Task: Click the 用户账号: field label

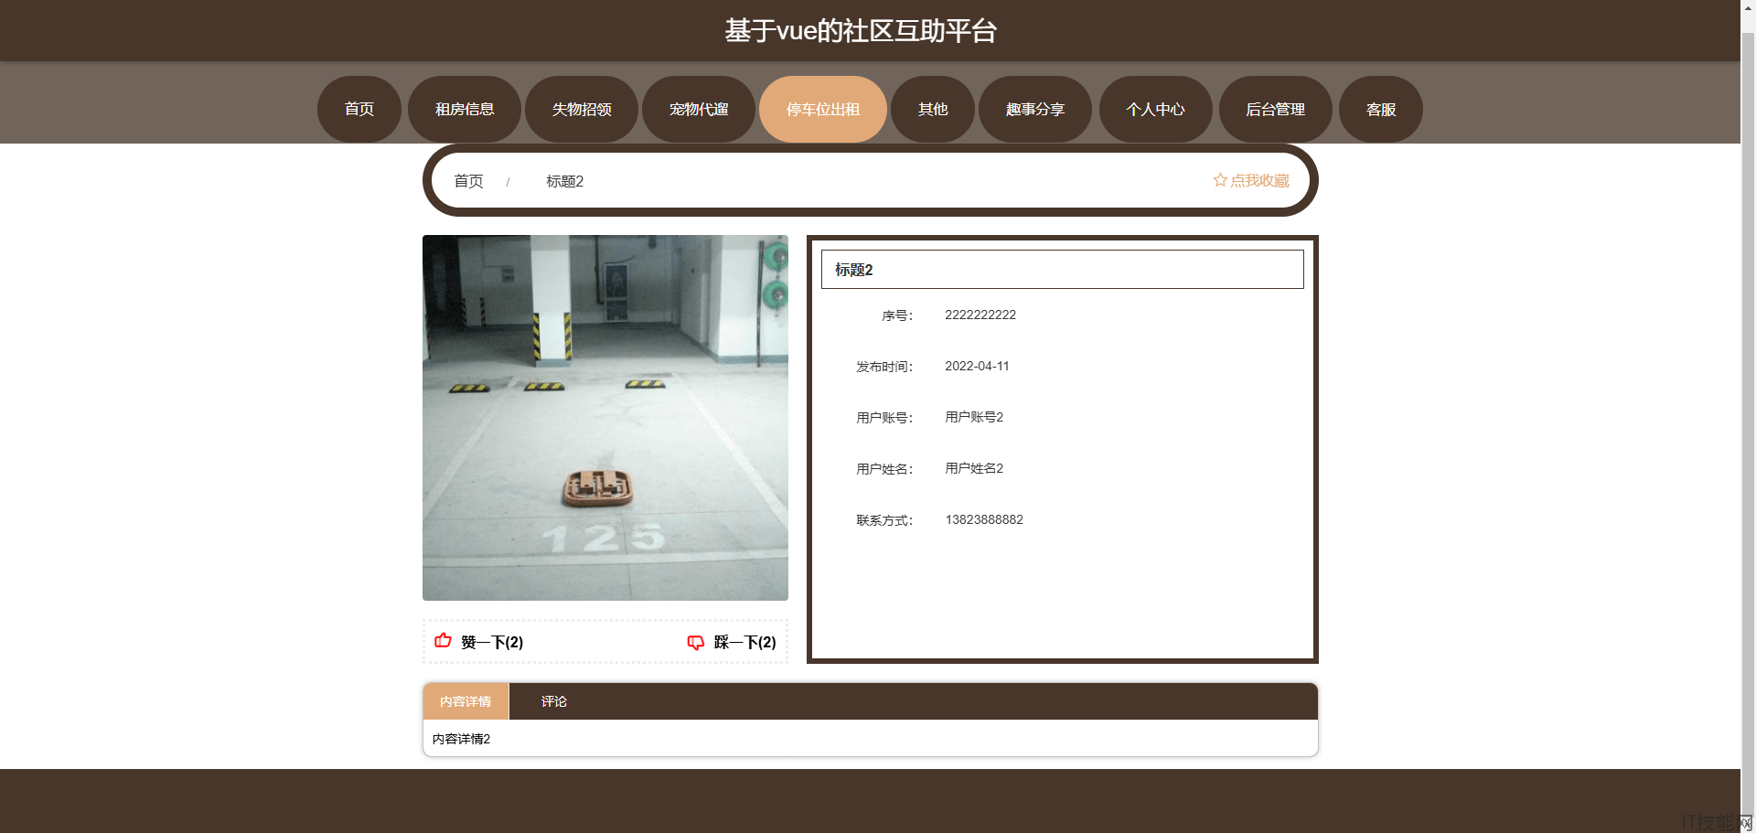Action: click(x=884, y=418)
